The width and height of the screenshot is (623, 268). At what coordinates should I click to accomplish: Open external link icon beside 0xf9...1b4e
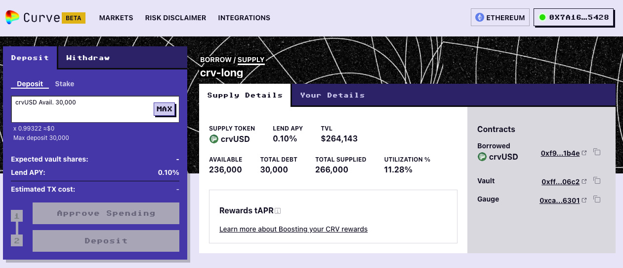tap(584, 153)
